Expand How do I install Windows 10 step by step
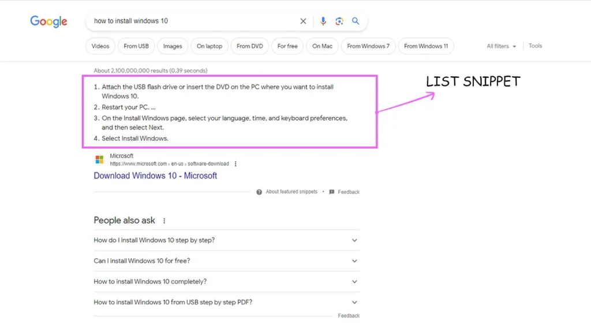Viewport: 591px width, 332px height. point(226,240)
